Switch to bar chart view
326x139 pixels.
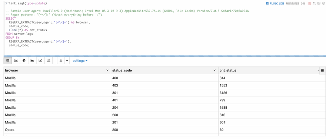point(16,61)
